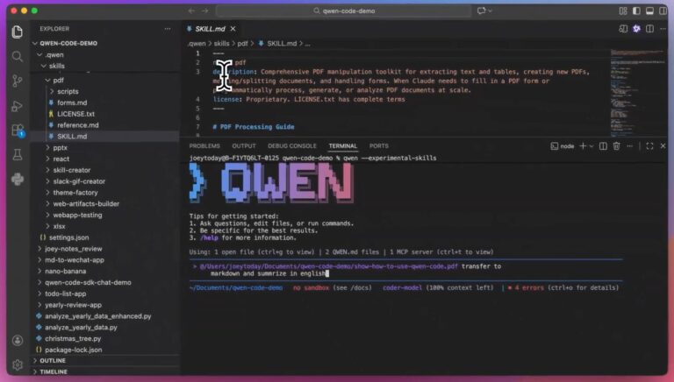
Task: Switch to the Debug Console tab
Action: 292,146
